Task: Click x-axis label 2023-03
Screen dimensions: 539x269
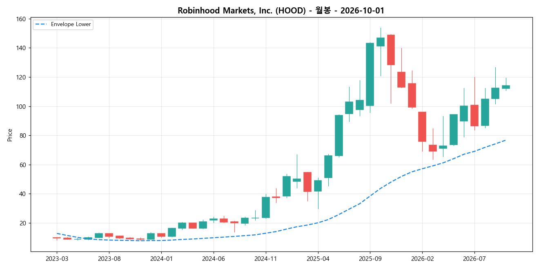Action: [57, 258]
